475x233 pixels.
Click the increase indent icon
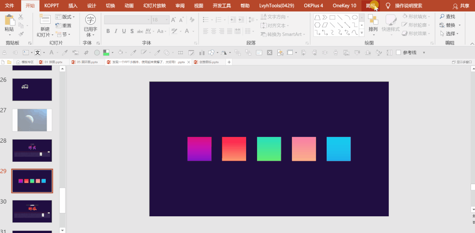pyautogui.click(x=241, y=19)
